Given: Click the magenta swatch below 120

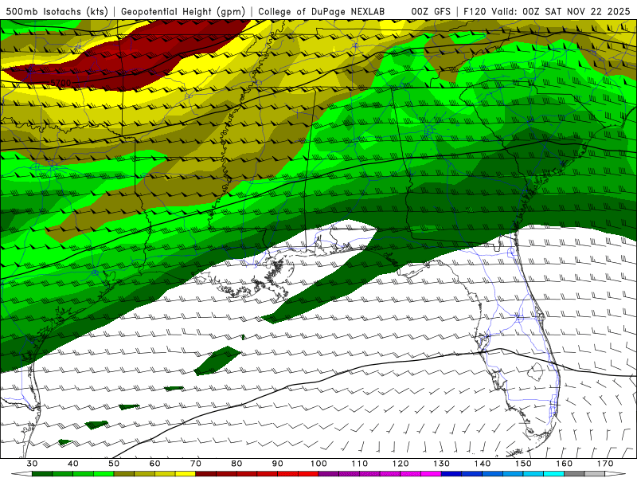Looking at the screenshot, I should (x=411, y=474).
